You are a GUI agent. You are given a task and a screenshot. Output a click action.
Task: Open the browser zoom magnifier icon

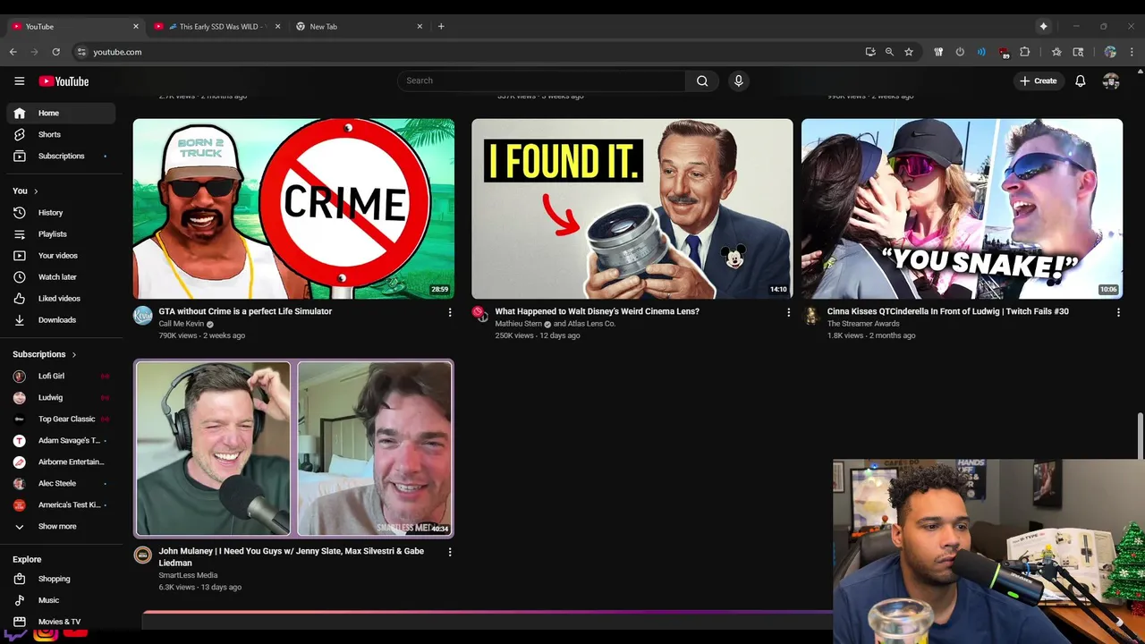point(889,52)
